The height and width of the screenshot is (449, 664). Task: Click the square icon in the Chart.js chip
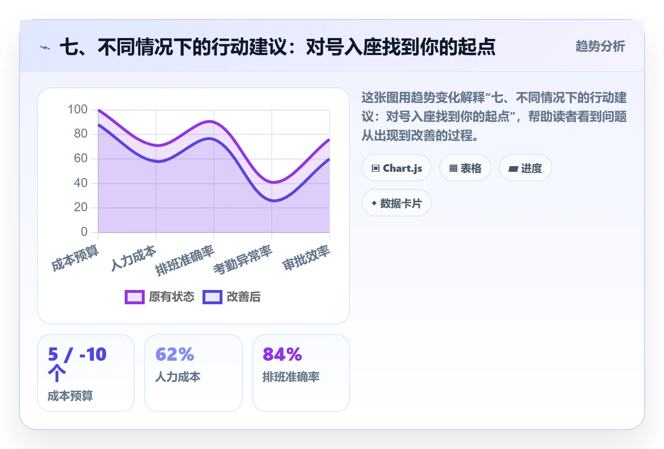point(376,168)
